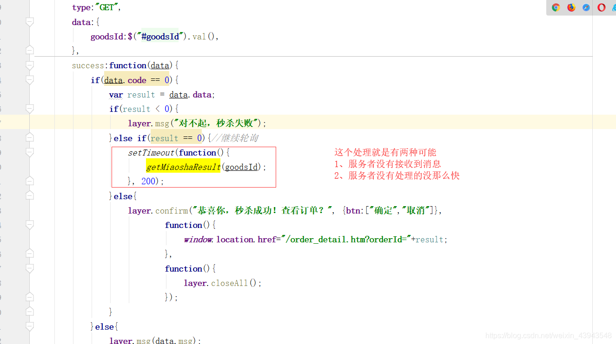616x344 pixels.
Task: Click the 'confirm' method in layer.confirm
Action: [x=172, y=211]
